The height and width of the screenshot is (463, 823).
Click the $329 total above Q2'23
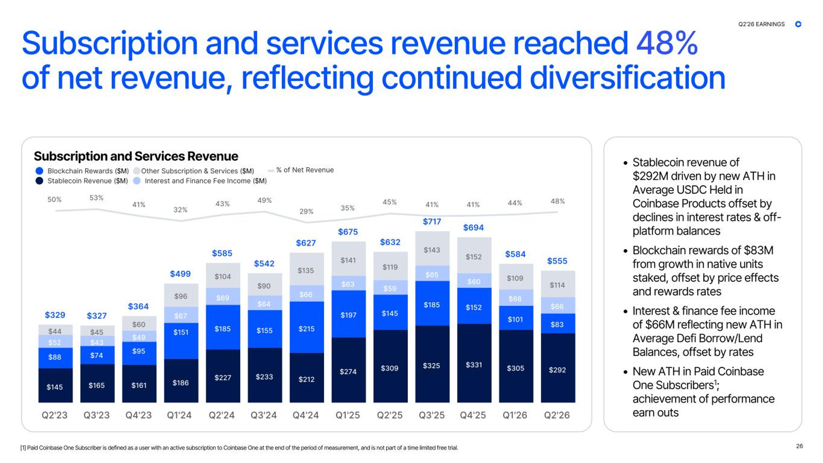tap(55, 315)
